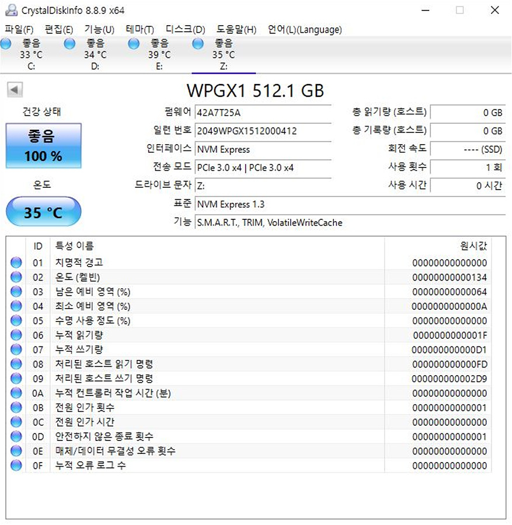Image resolution: width=512 pixels, height=525 pixels.
Task: Click raw value 00000000000FD
Action: tap(450, 364)
